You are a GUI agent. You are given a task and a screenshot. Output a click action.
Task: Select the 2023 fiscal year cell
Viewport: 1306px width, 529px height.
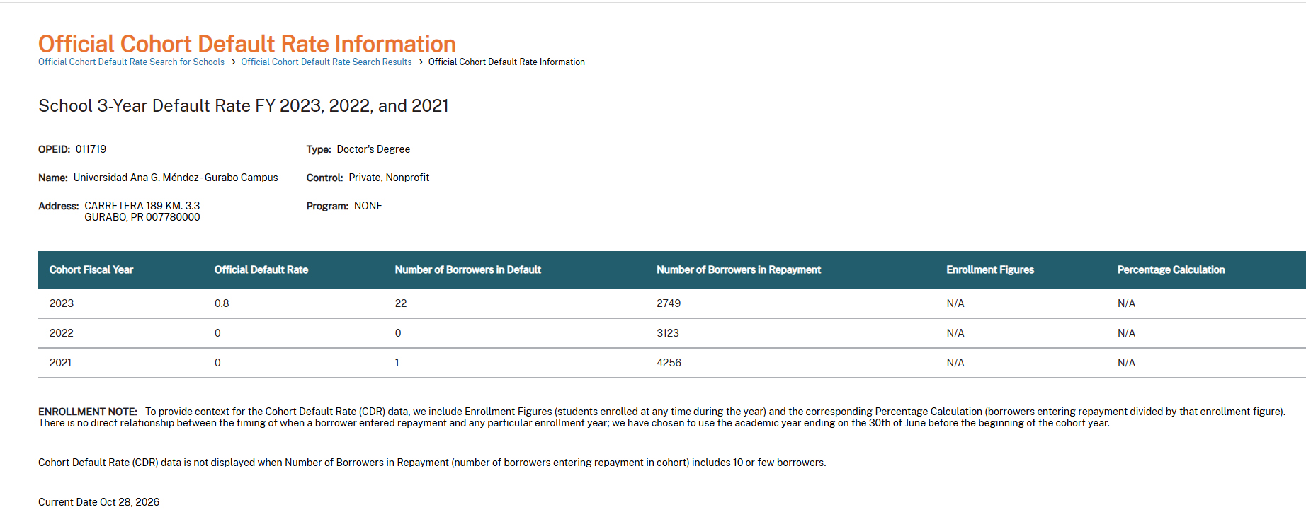click(x=62, y=303)
